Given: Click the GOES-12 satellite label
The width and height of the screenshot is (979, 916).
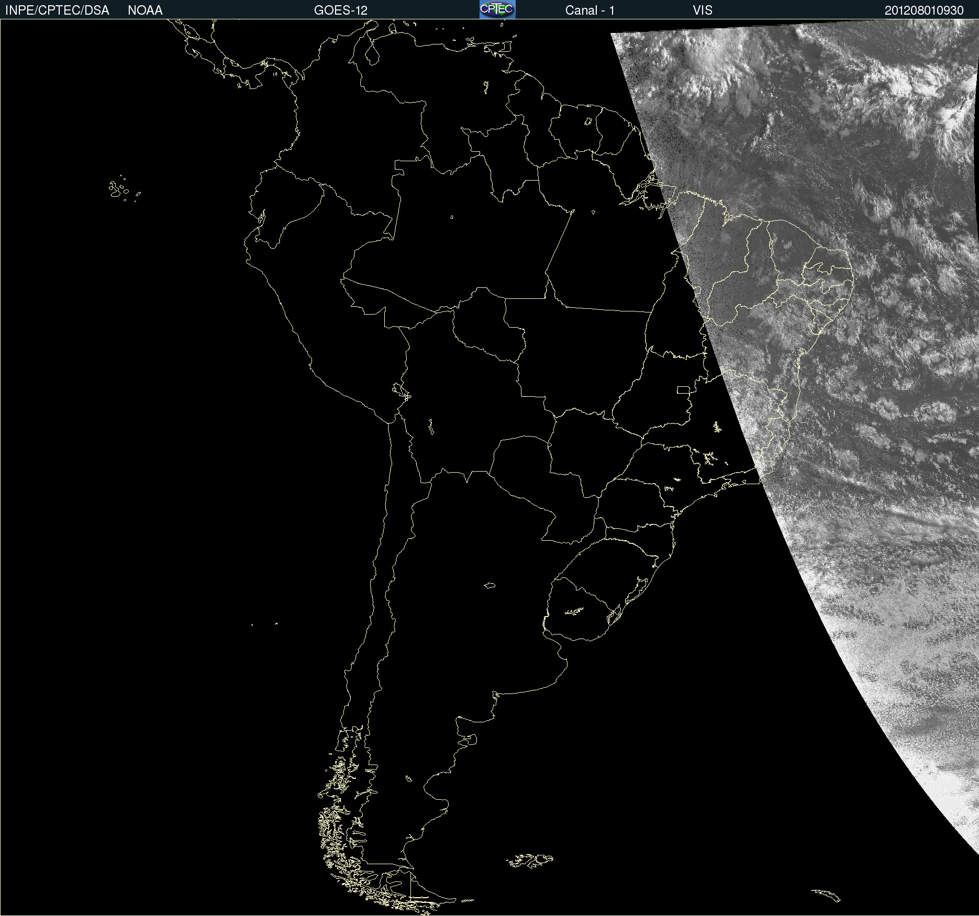Looking at the screenshot, I should coord(341,10).
